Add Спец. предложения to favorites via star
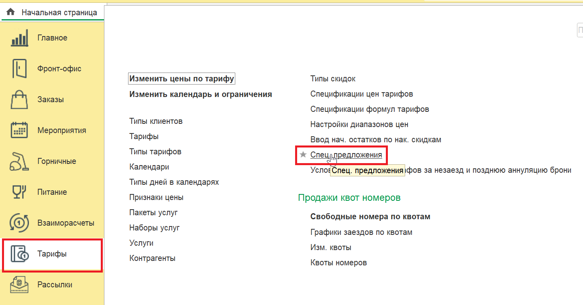The image size is (583, 305). click(x=303, y=155)
